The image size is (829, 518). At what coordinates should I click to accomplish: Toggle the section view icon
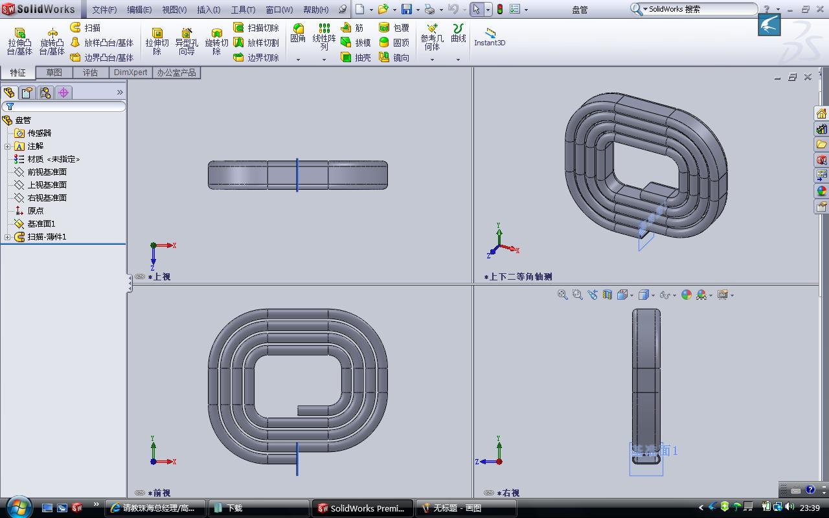coord(607,295)
